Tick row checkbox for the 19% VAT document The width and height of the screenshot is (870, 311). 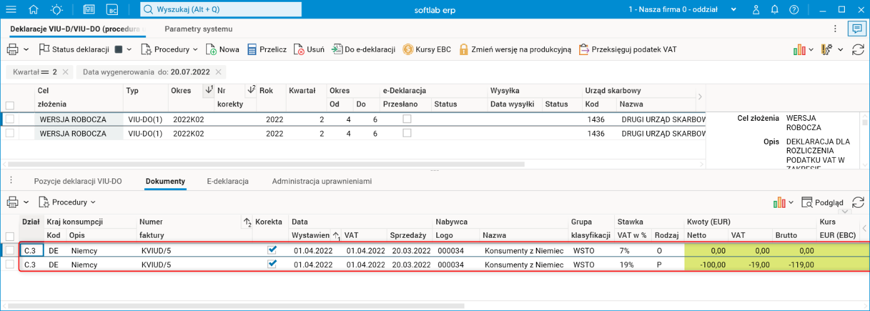(x=9, y=264)
